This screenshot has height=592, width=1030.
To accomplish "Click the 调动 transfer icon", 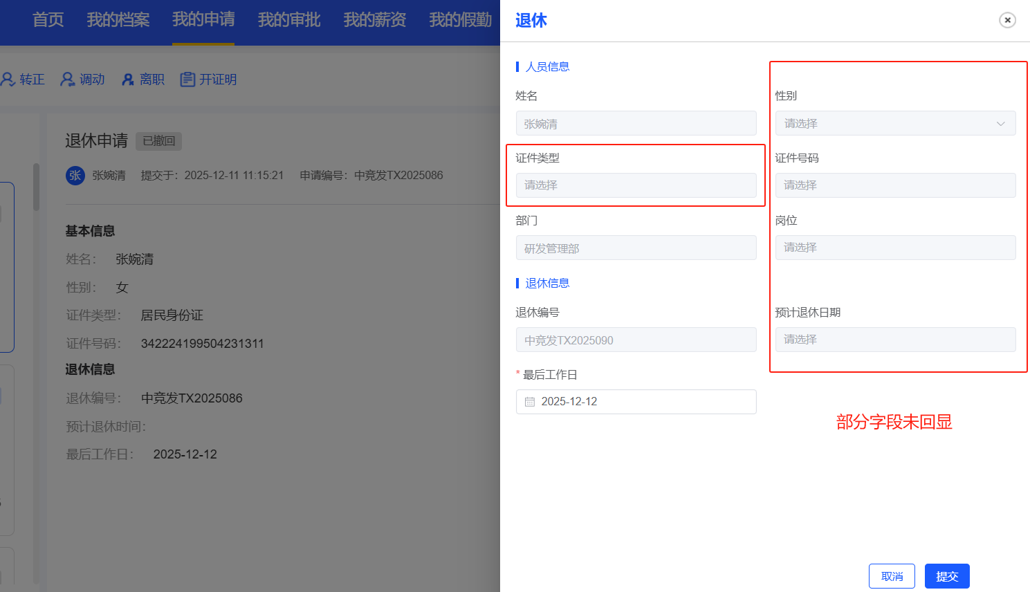I will 68,80.
